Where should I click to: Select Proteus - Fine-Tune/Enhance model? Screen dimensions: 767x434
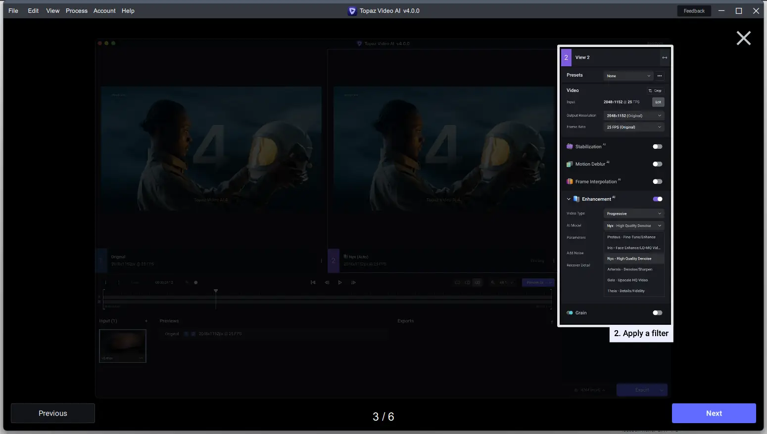(x=634, y=237)
